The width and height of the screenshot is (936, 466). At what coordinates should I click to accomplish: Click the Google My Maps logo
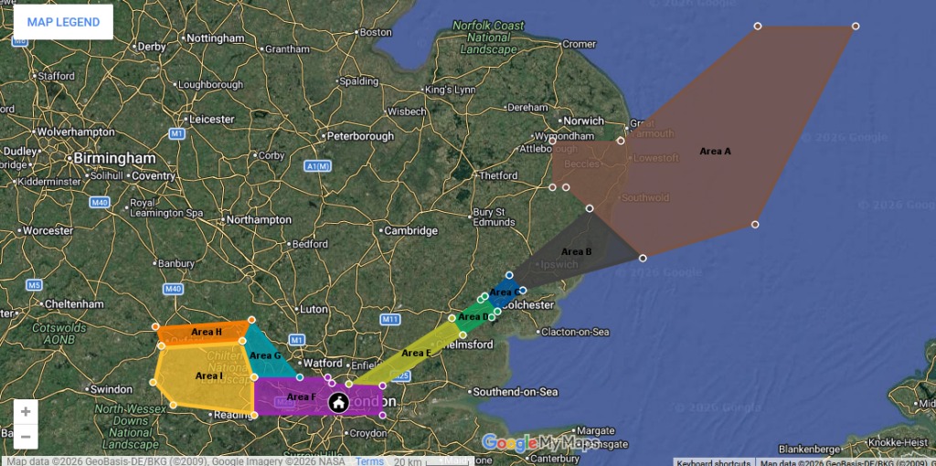pyautogui.click(x=540, y=443)
